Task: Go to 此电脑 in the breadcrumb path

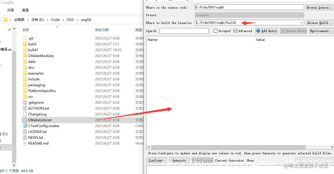Action: pyautogui.click(x=19, y=20)
